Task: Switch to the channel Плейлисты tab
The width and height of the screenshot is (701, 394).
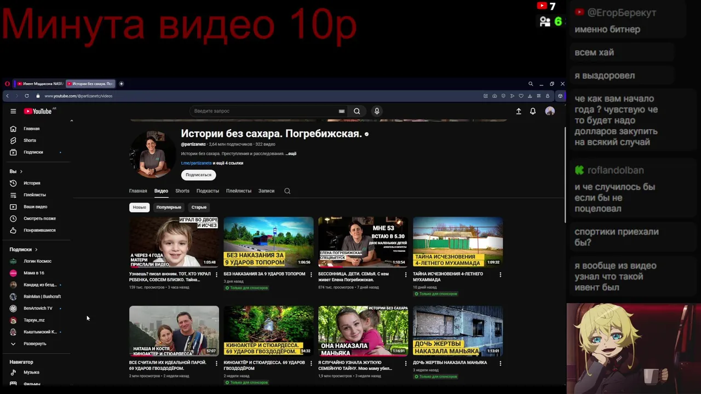Action: (239, 191)
